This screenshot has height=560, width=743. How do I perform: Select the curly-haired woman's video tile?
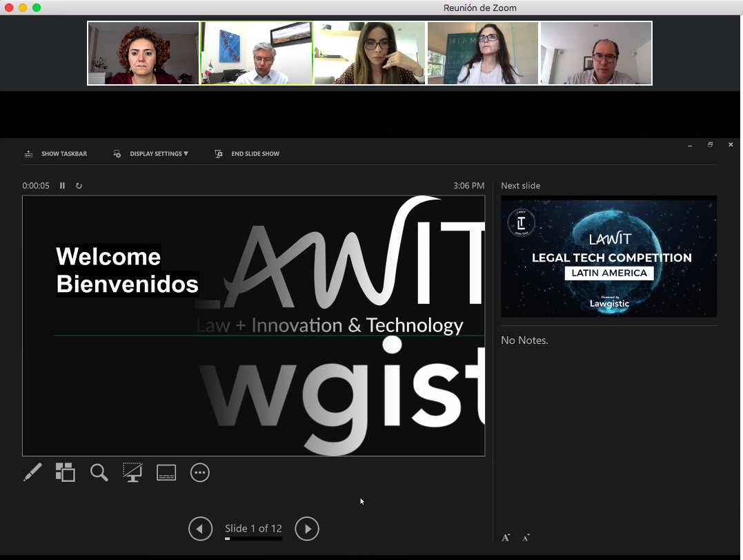click(x=143, y=53)
